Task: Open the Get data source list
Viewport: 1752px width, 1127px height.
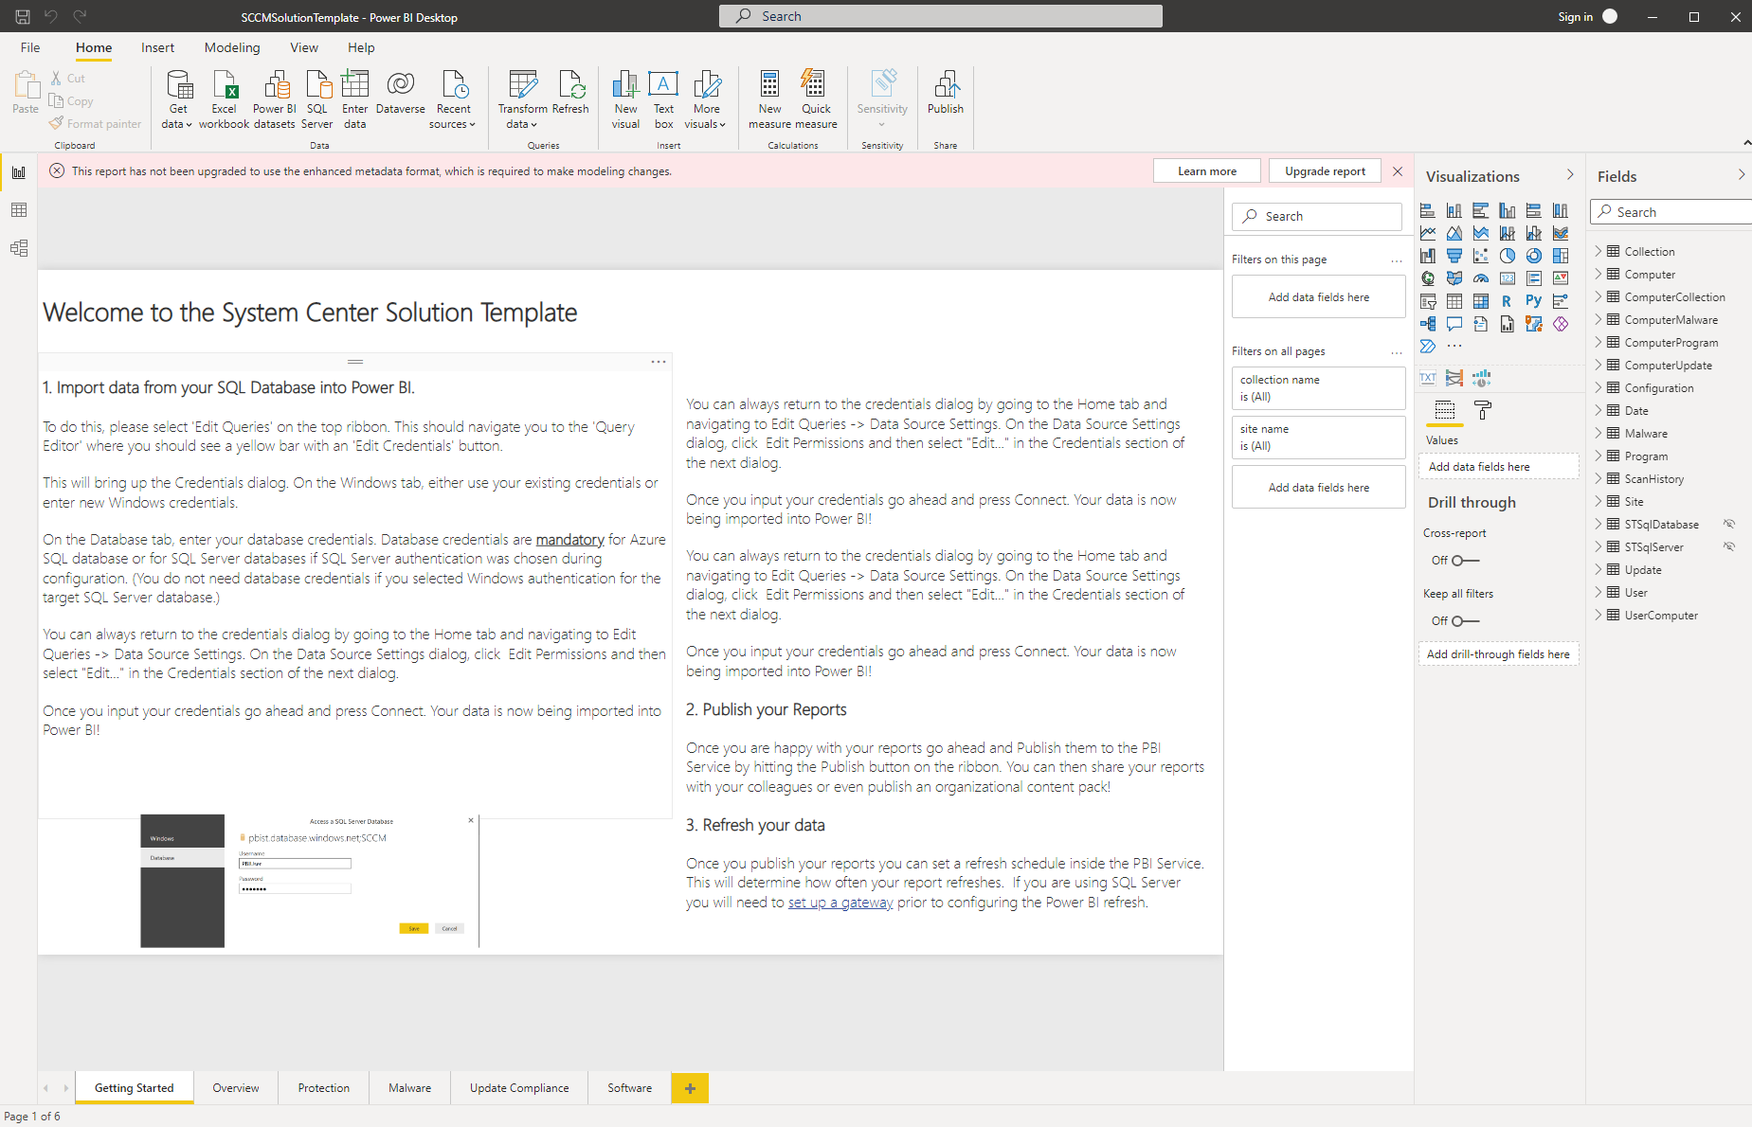Action: point(177,99)
